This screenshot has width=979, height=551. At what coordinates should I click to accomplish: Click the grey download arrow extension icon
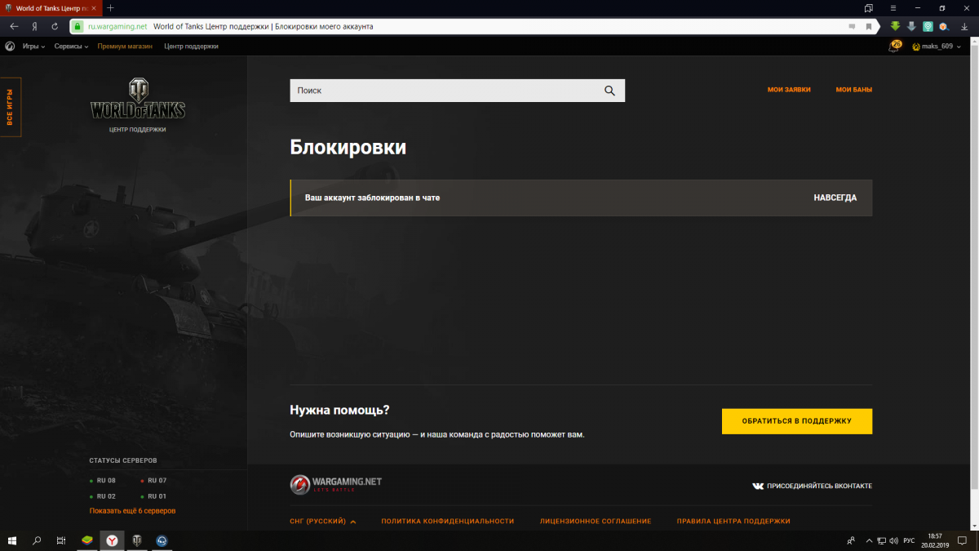click(911, 26)
